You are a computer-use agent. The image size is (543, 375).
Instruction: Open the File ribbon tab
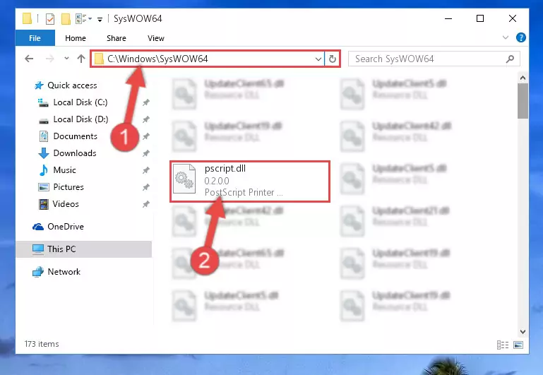[35, 38]
